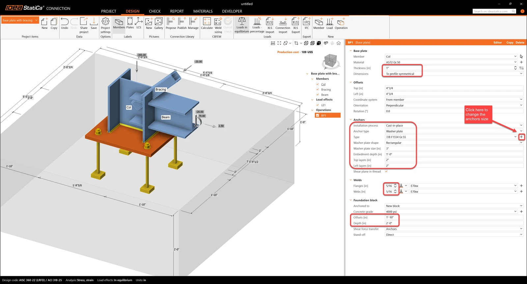The width and height of the screenshot is (527, 284).
Task: Run Calculate in CBFEM
Action: (x=207, y=24)
